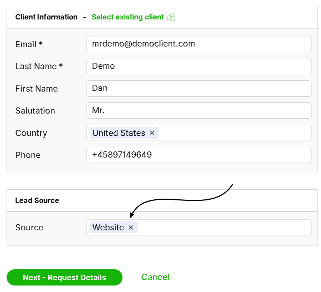
Task: Cancel the client request form
Action: tap(155, 277)
